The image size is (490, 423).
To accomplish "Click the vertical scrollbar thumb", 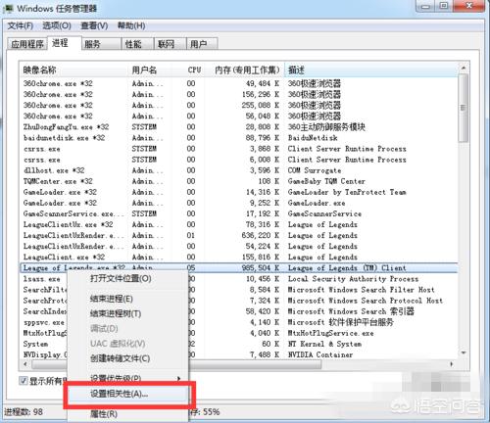I will coord(463,108).
